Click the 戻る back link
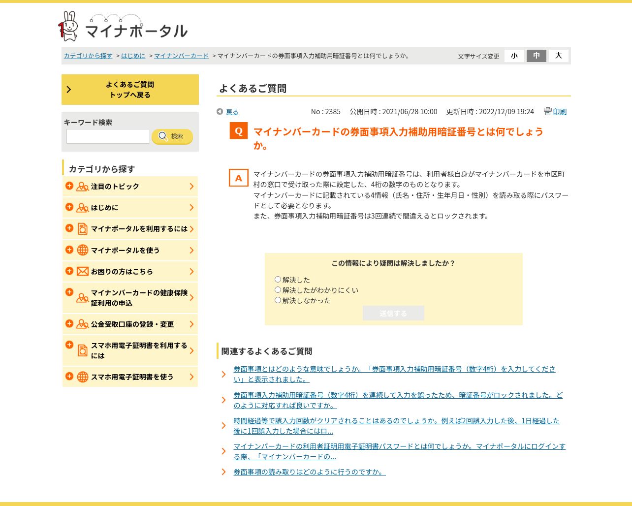This screenshot has width=632, height=506. coord(232,112)
